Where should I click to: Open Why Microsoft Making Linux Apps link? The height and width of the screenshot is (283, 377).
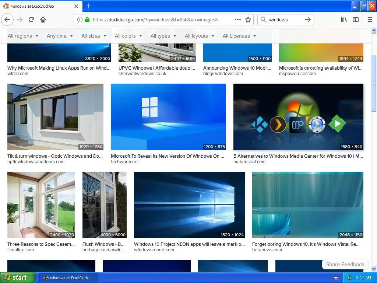coord(59,68)
